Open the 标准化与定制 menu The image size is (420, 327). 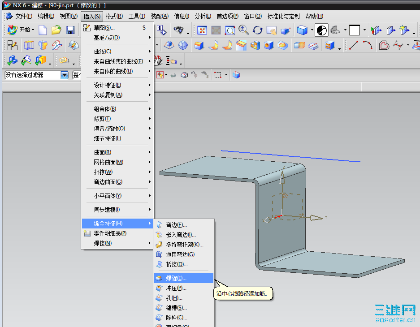(283, 16)
